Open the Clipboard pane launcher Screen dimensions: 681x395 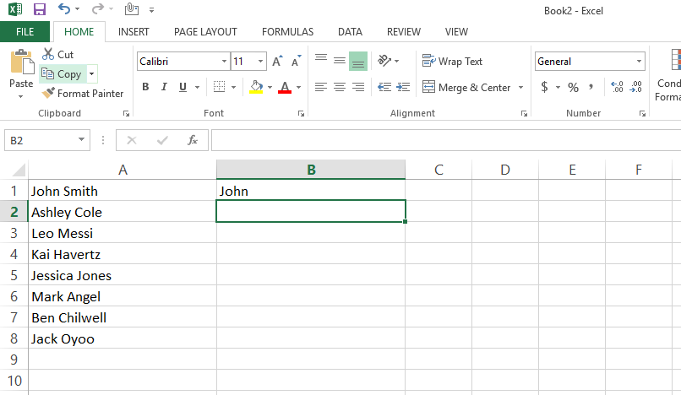click(126, 114)
